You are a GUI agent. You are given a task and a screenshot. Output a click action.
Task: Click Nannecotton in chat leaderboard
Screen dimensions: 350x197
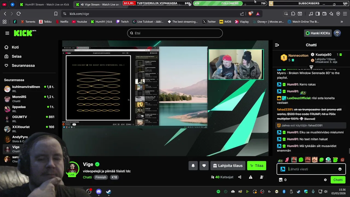click(x=298, y=56)
